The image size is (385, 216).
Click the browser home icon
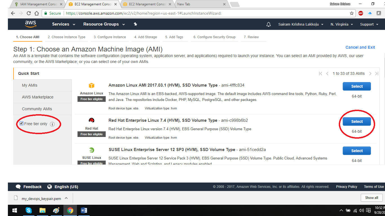37,13
